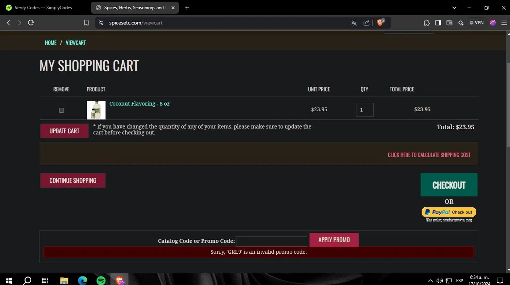
Task: Toggle the browser sidebar panel
Action: pyautogui.click(x=438, y=23)
